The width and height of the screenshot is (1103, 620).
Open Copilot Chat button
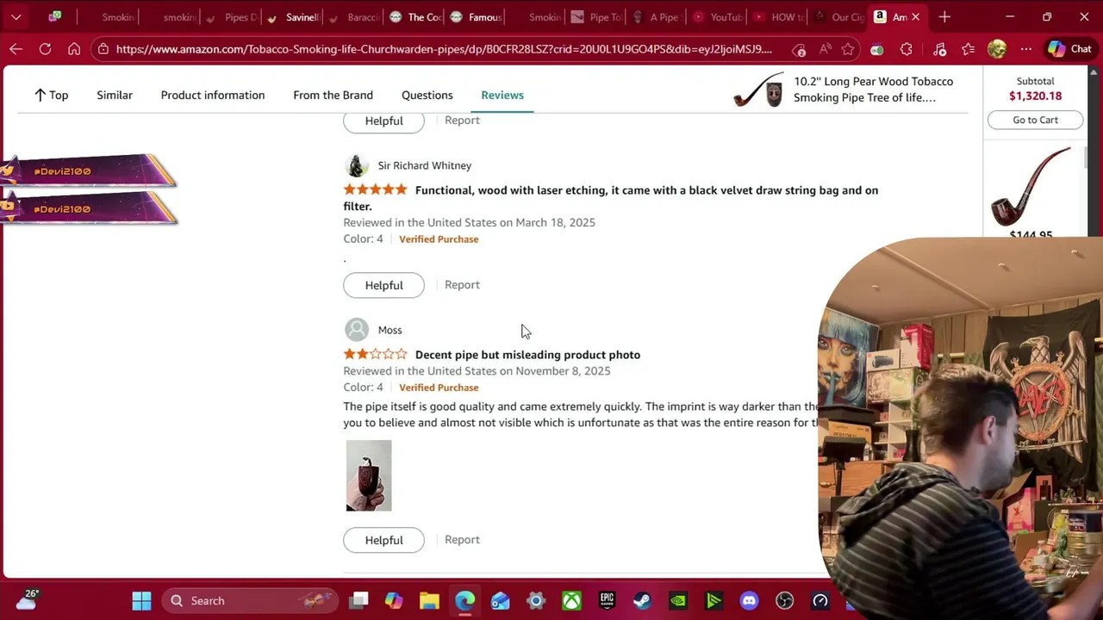coord(1069,49)
